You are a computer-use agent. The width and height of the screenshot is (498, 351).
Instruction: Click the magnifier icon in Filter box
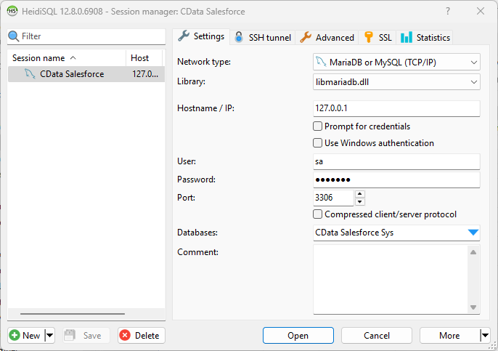(13, 36)
